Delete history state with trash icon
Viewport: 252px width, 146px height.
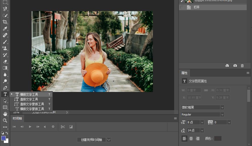point(242,66)
